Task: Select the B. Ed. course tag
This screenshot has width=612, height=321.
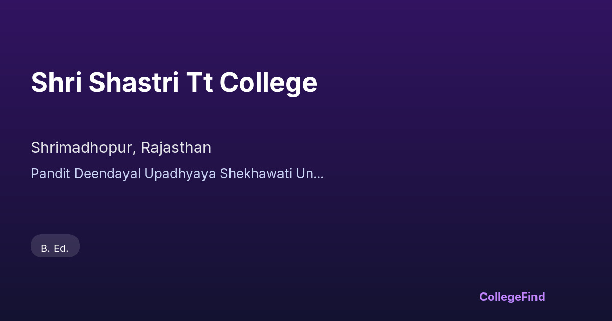Action: click(x=55, y=248)
